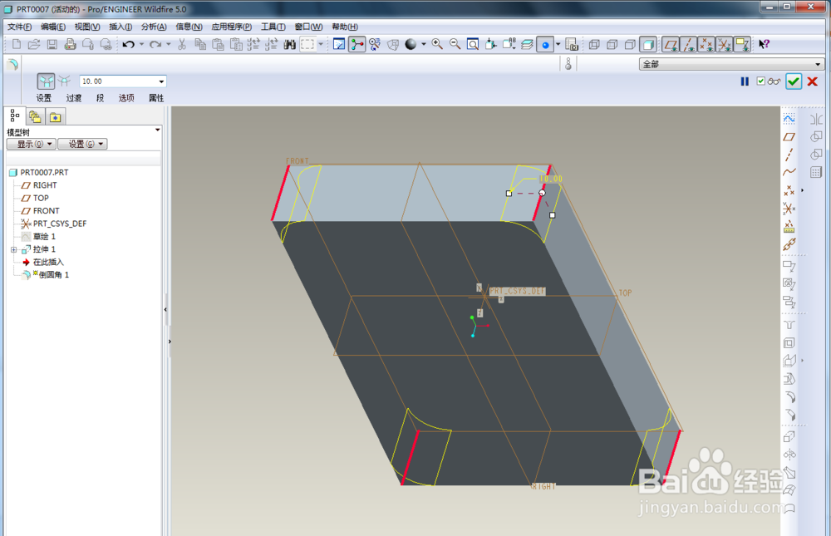Expand the 拉伸 1 tree node
This screenshot has height=536, width=831.
coord(14,249)
